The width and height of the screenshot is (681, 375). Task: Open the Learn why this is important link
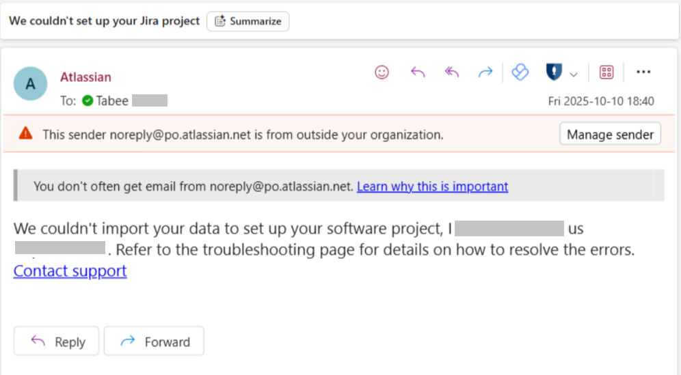433,186
